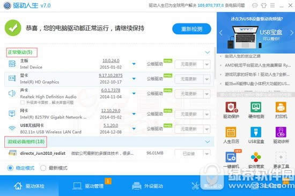
Task: Open the 打印机 printer tool
Action: (x=281, y=107)
